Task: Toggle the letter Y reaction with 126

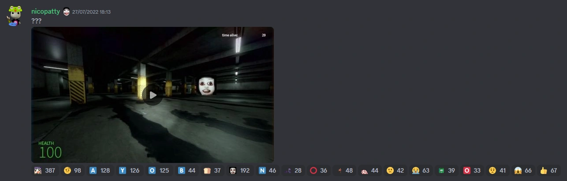Action: point(129,170)
